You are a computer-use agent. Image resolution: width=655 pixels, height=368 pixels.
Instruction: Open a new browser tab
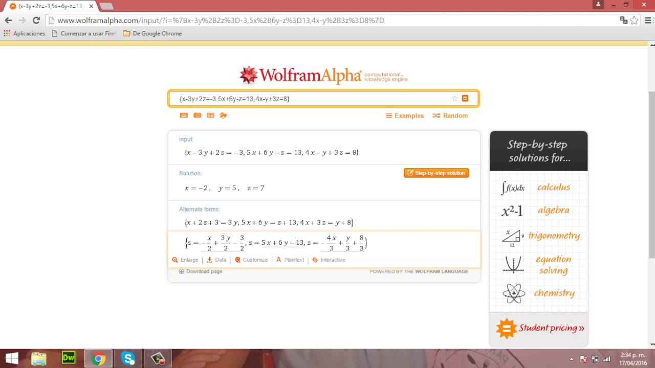point(106,7)
